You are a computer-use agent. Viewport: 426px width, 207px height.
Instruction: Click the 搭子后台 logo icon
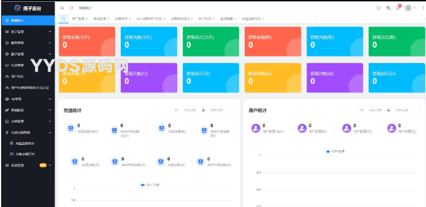(x=17, y=8)
